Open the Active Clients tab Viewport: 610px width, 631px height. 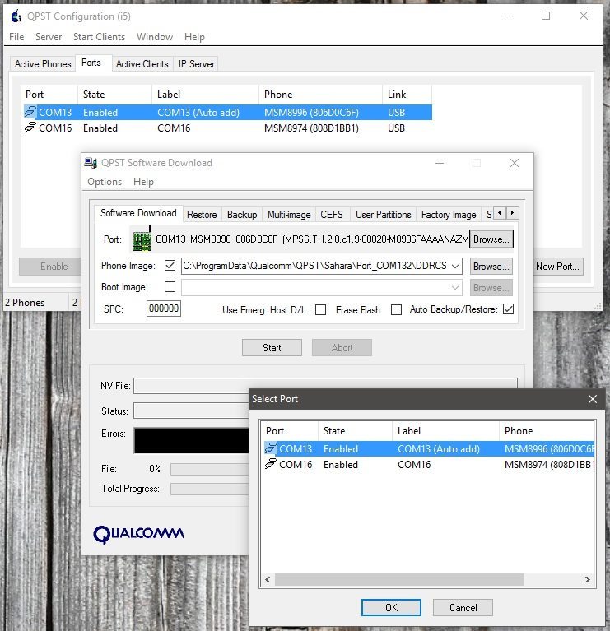142,64
